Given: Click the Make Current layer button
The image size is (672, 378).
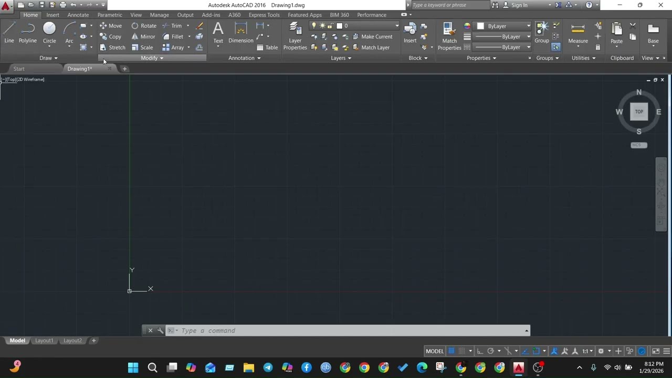Looking at the screenshot, I should click(372, 37).
